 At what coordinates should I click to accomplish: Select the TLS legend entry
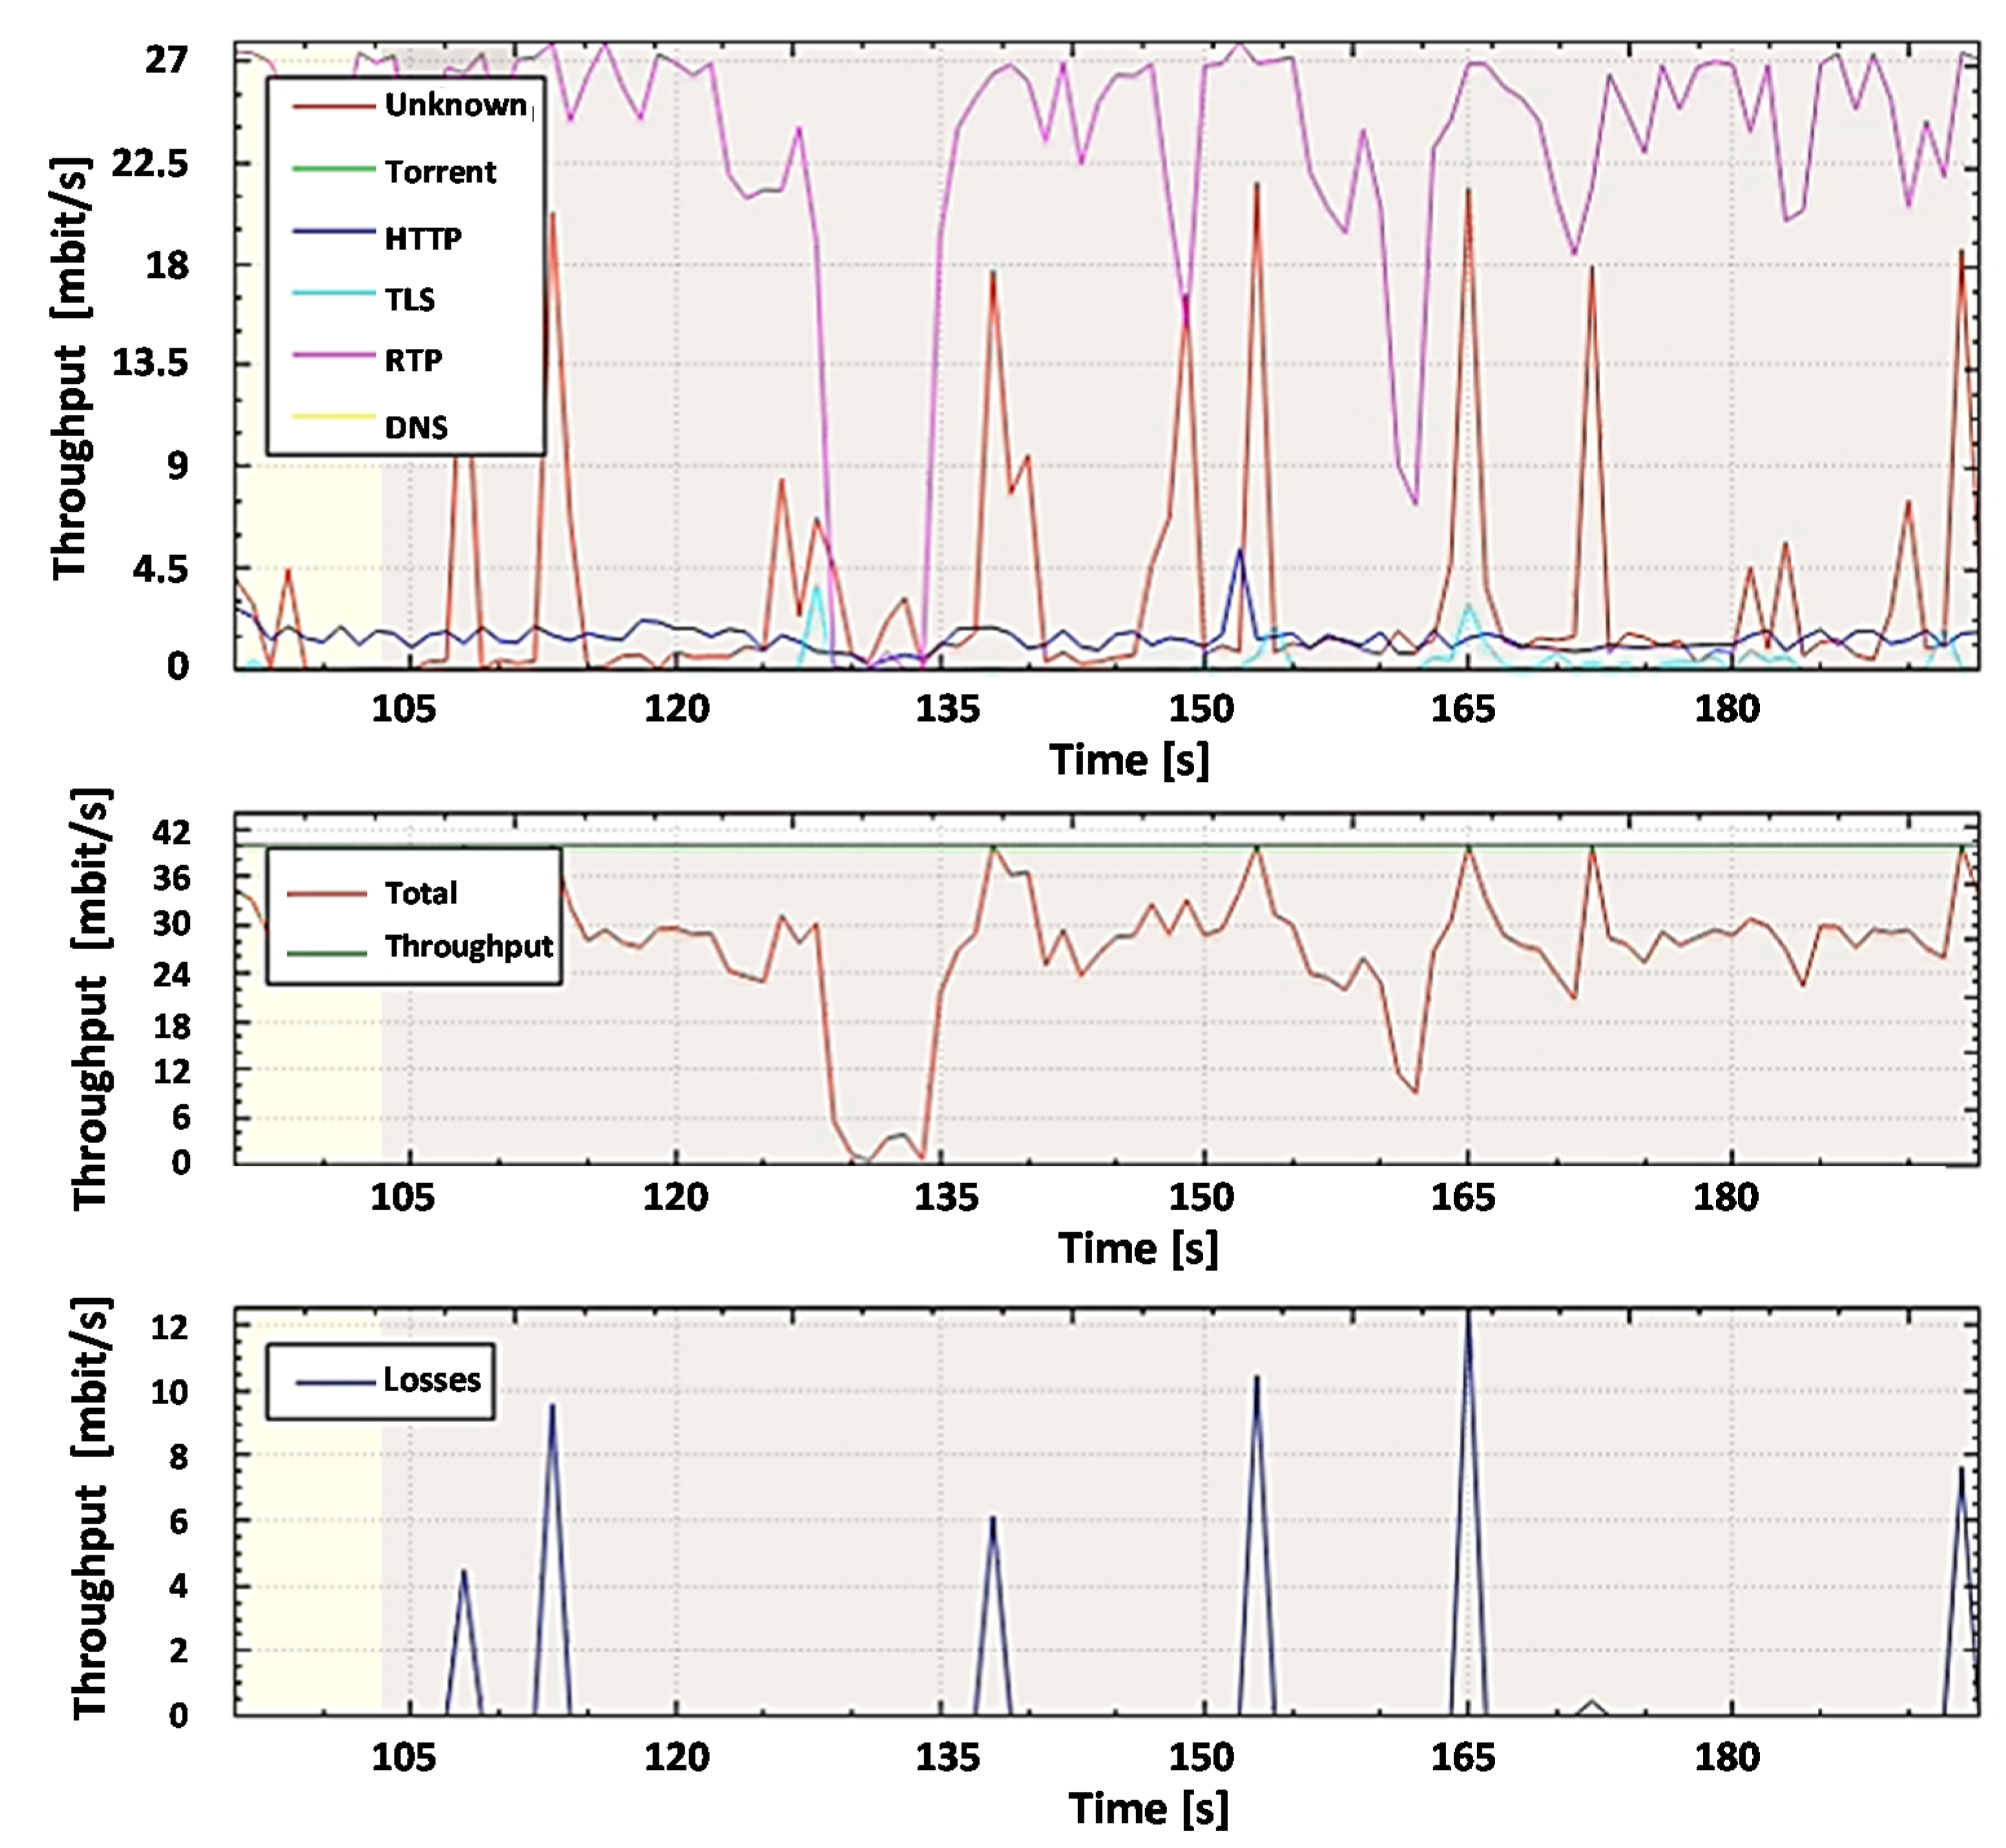click(x=410, y=299)
